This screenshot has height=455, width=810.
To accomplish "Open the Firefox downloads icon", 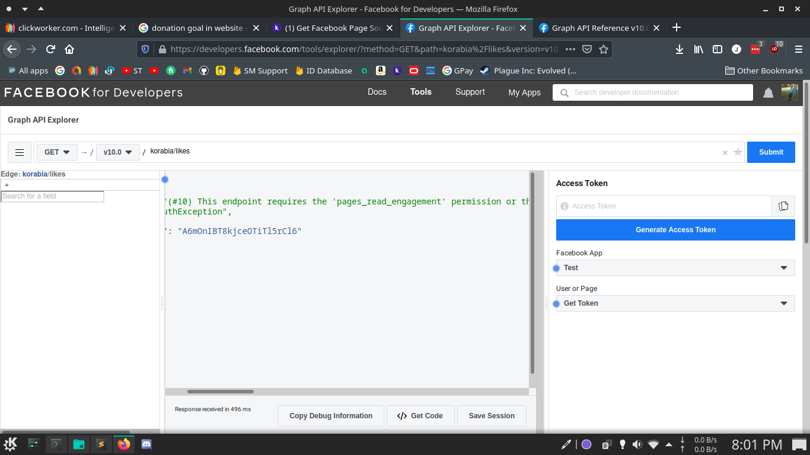I will point(680,49).
